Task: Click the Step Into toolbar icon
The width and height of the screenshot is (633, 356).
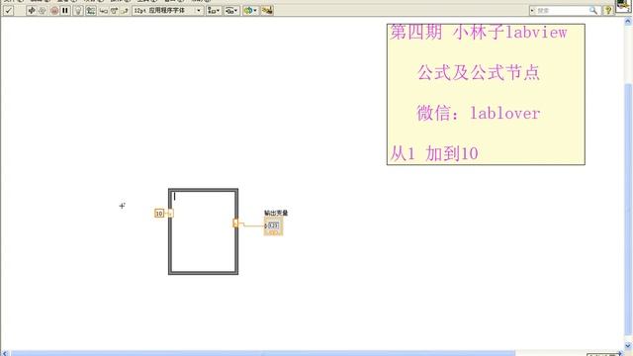Action: [104, 11]
